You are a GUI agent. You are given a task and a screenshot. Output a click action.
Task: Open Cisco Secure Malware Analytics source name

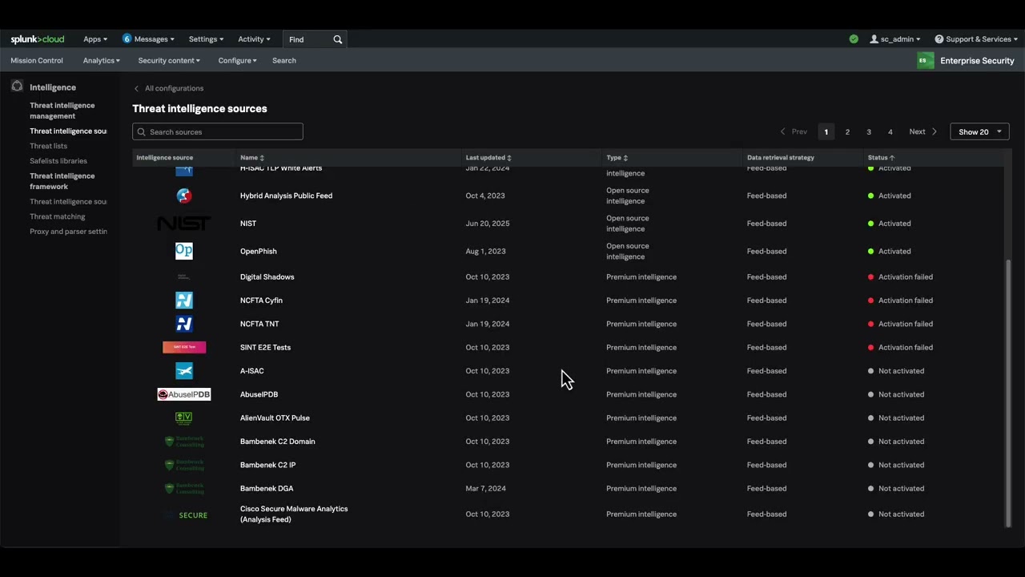(294, 514)
